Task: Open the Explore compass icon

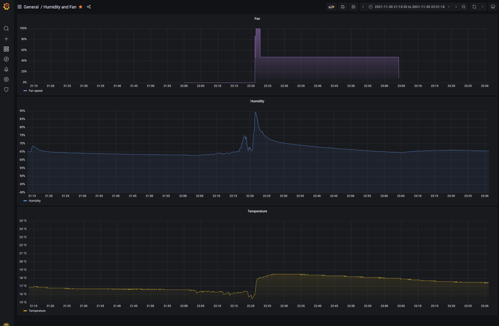Action: [x=6, y=59]
